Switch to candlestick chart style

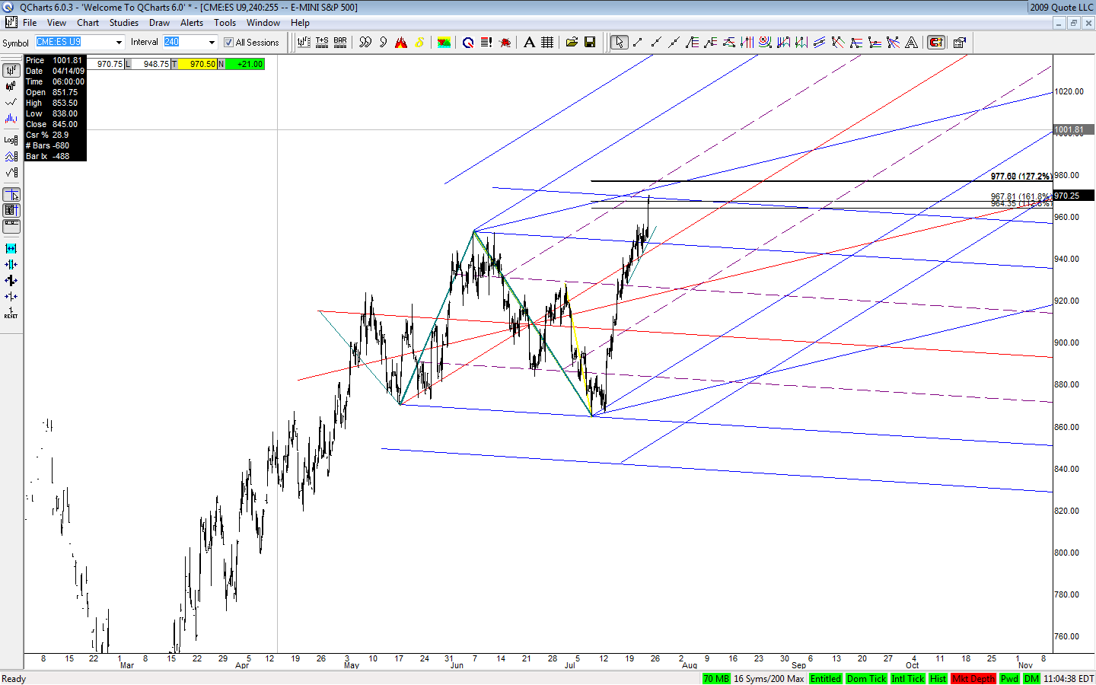pos(11,86)
